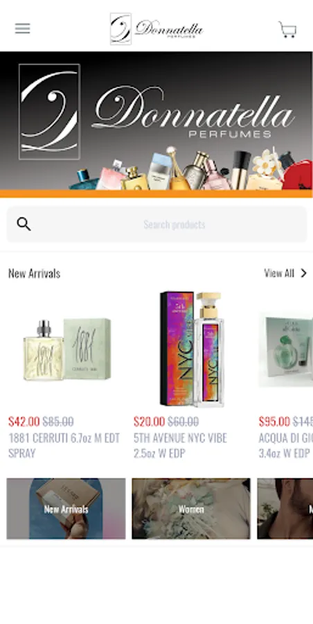Open the Donnatella Perfumes banner
The image size is (313, 624).
tap(156, 125)
